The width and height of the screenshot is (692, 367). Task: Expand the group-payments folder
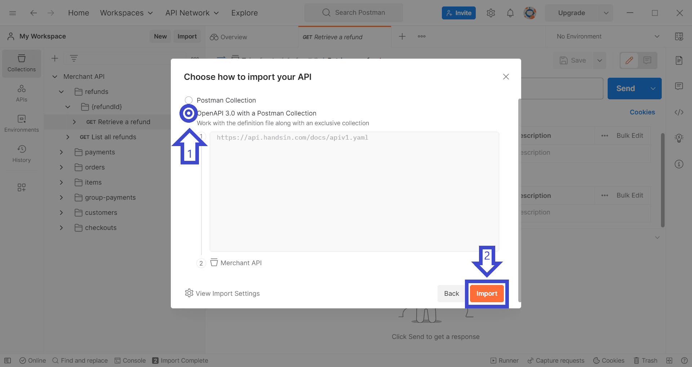pos(61,198)
